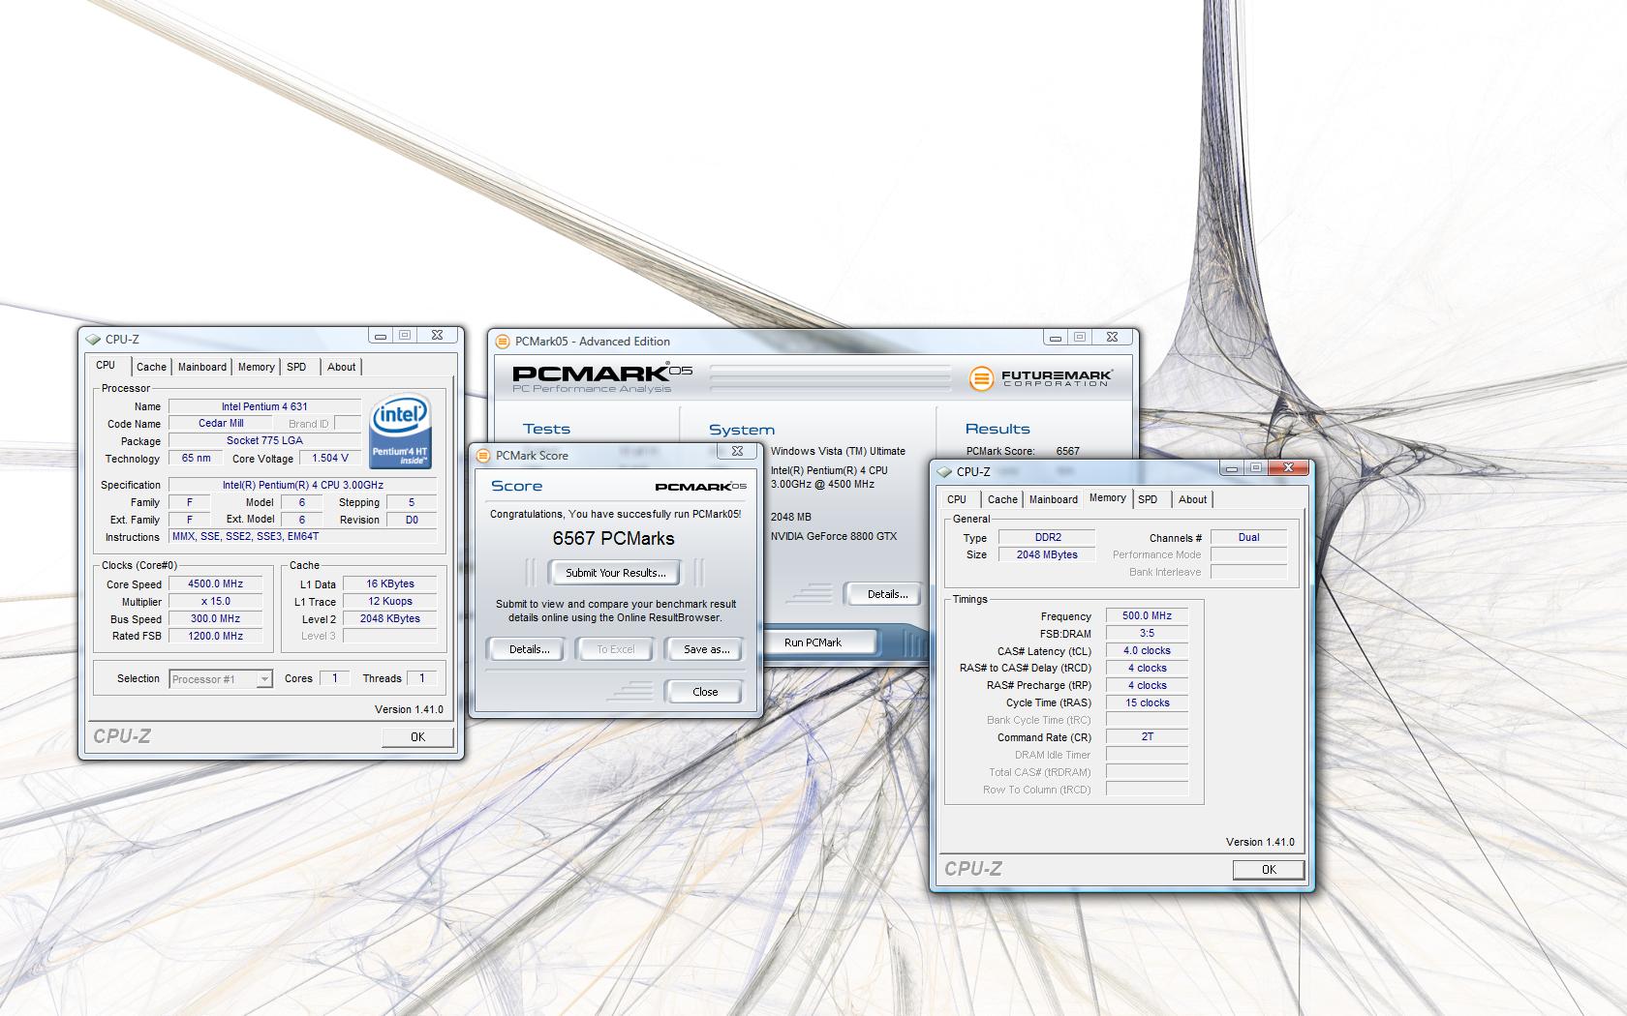Click the To Excel button

click(616, 649)
